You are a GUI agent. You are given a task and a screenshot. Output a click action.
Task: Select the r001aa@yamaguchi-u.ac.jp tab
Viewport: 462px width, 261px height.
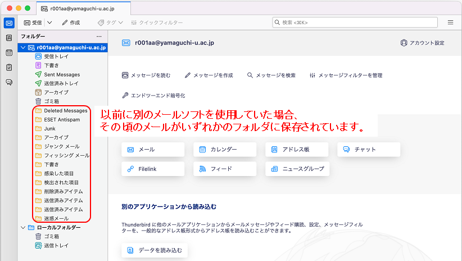click(83, 8)
